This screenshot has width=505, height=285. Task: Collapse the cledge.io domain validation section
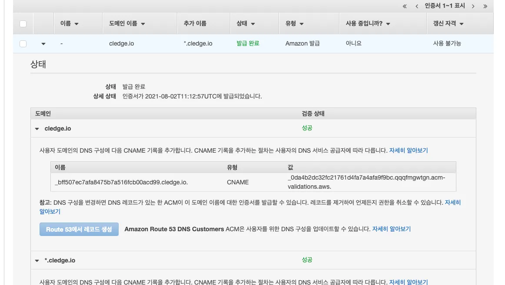[x=37, y=129]
